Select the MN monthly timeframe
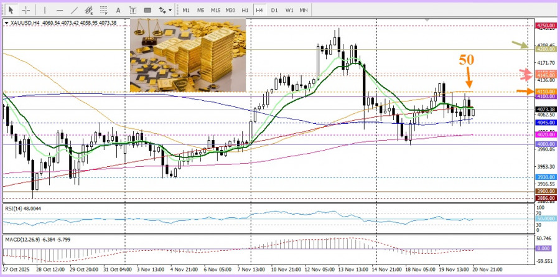Image resolution: width=560 pixels, height=277 pixels. (x=304, y=10)
